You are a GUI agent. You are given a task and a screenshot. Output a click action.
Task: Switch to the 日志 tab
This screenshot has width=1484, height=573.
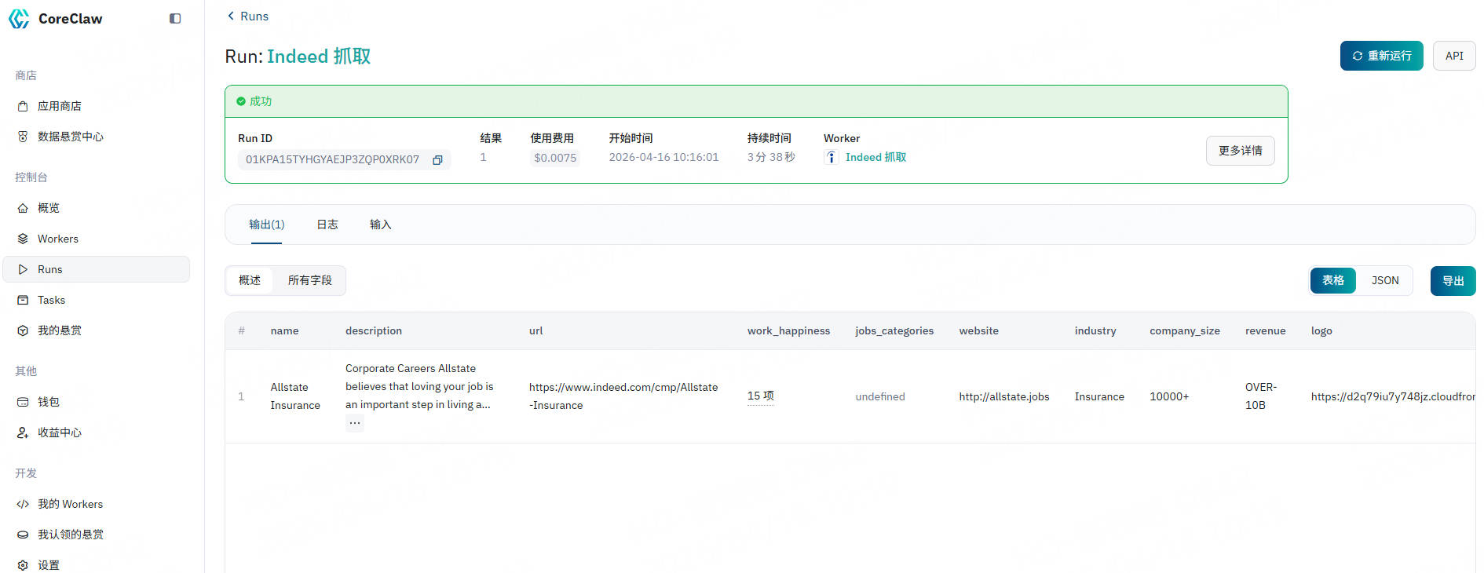tap(327, 224)
